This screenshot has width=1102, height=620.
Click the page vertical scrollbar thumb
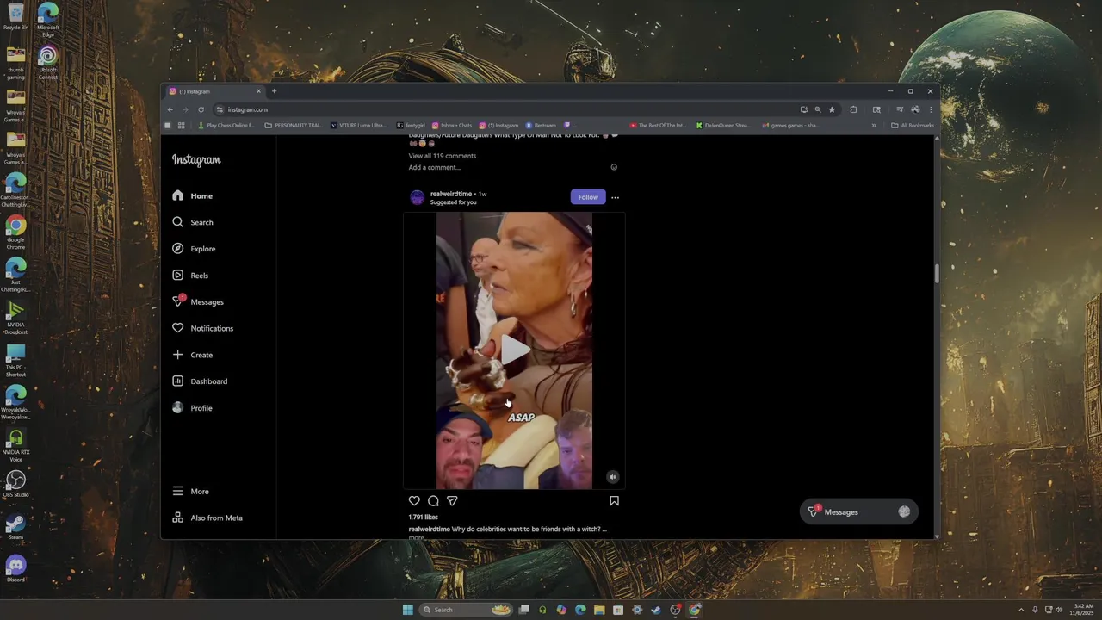tap(936, 274)
